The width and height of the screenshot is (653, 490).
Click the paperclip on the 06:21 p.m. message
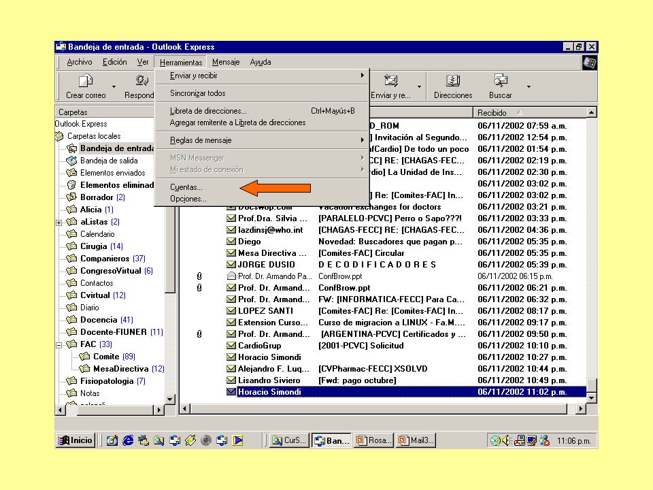click(x=199, y=287)
